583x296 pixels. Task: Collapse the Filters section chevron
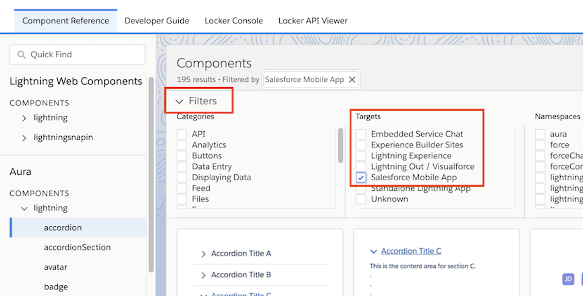point(179,101)
